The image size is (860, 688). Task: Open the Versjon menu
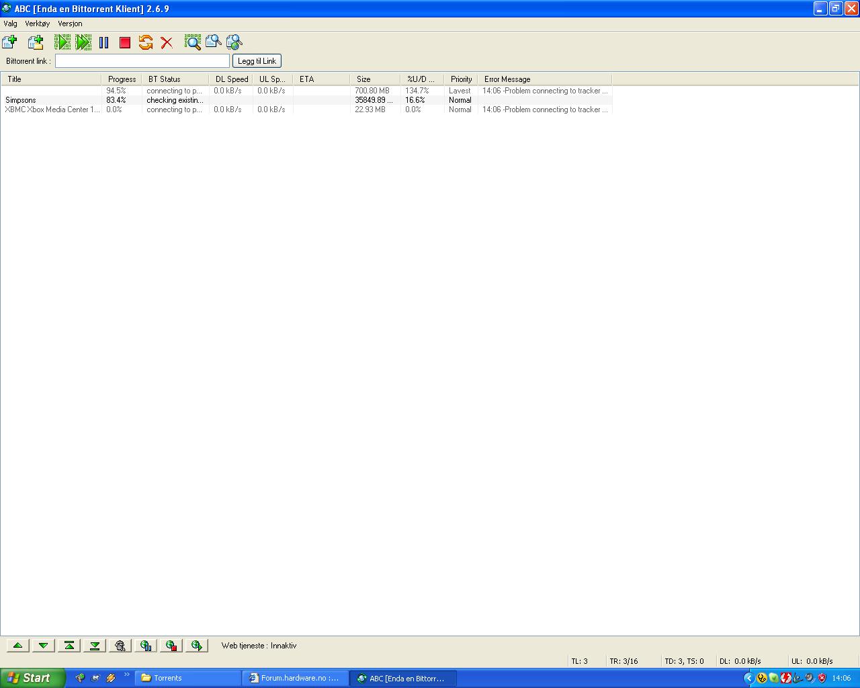pos(70,24)
